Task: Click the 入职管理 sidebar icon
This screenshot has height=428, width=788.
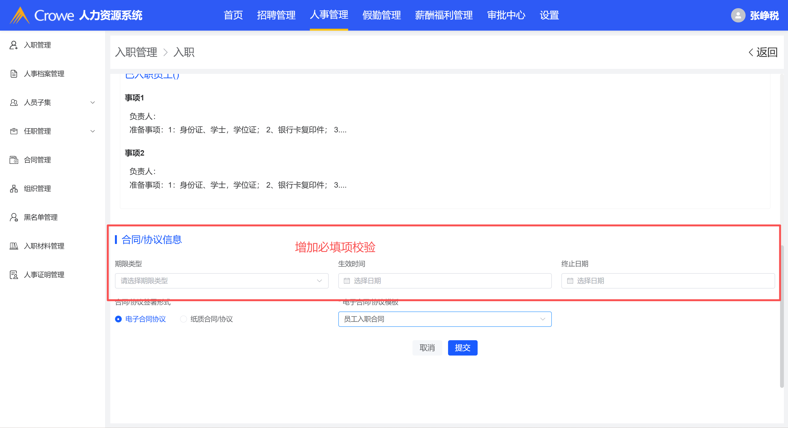Action: [13, 45]
